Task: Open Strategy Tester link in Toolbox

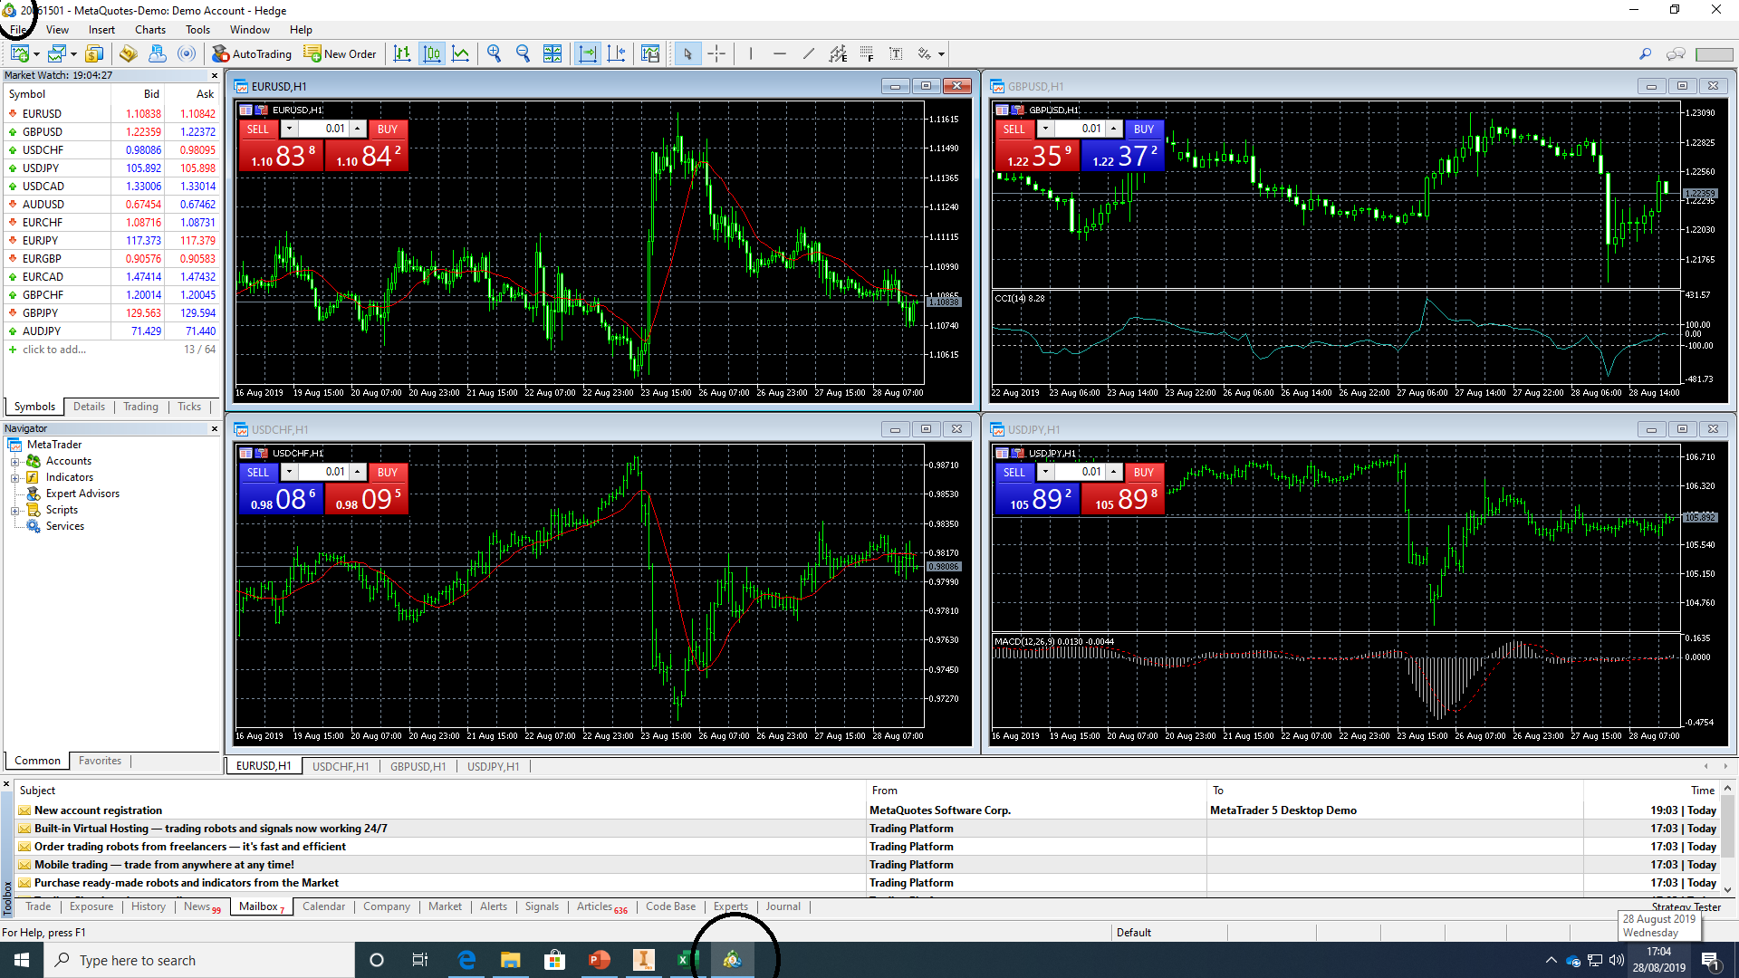Action: [x=1686, y=906]
